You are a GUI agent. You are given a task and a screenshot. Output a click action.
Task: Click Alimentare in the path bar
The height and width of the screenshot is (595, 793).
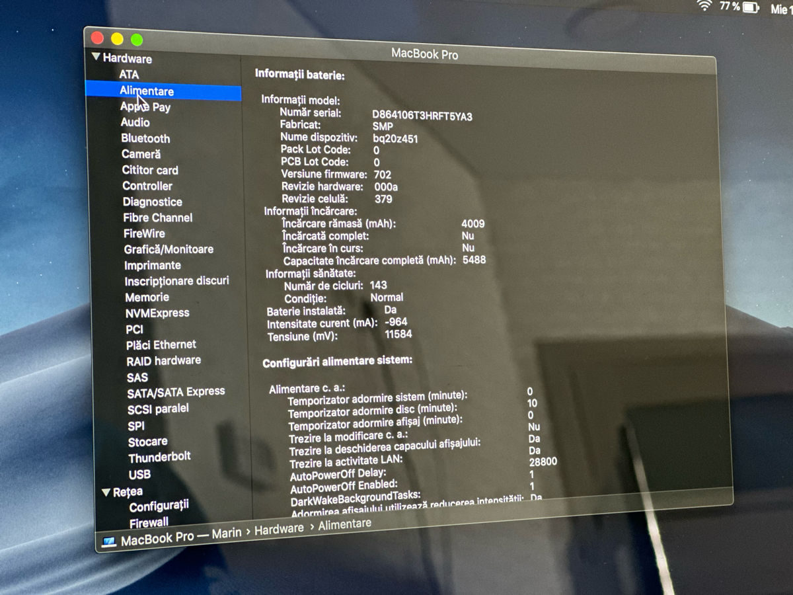click(344, 524)
